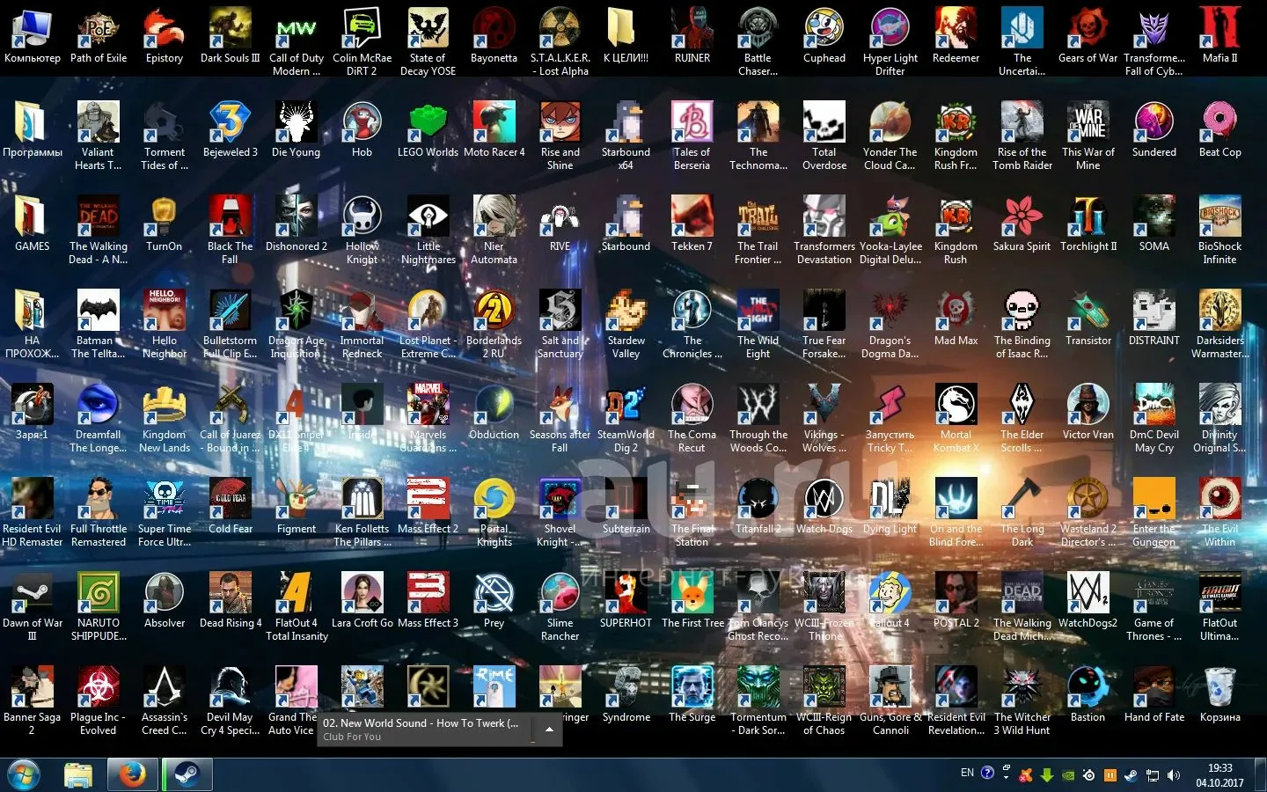Click the Dawn of War III icon
This screenshot has width=1267, height=792.
pos(33,606)
